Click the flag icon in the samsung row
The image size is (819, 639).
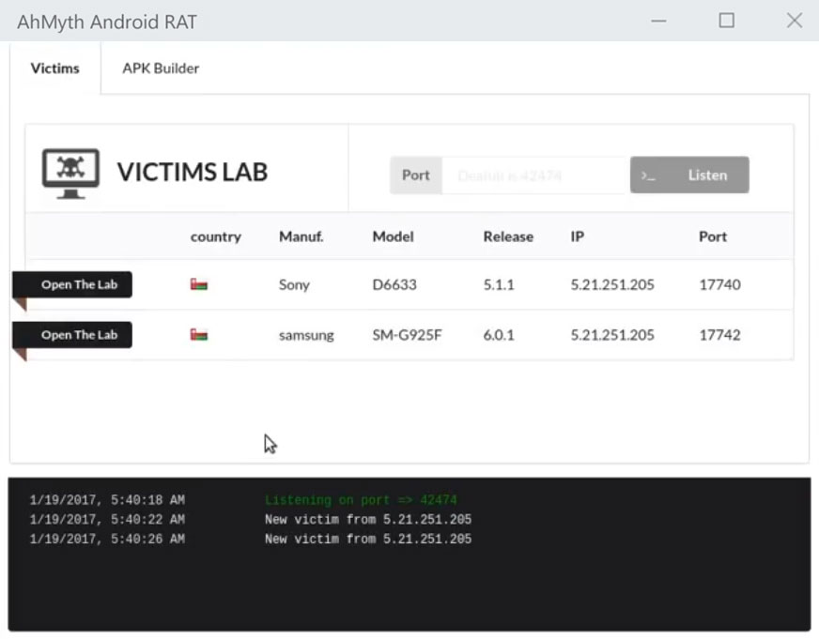point(198,335)
